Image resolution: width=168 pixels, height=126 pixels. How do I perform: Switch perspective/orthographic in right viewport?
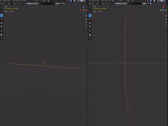pos(166,25)
